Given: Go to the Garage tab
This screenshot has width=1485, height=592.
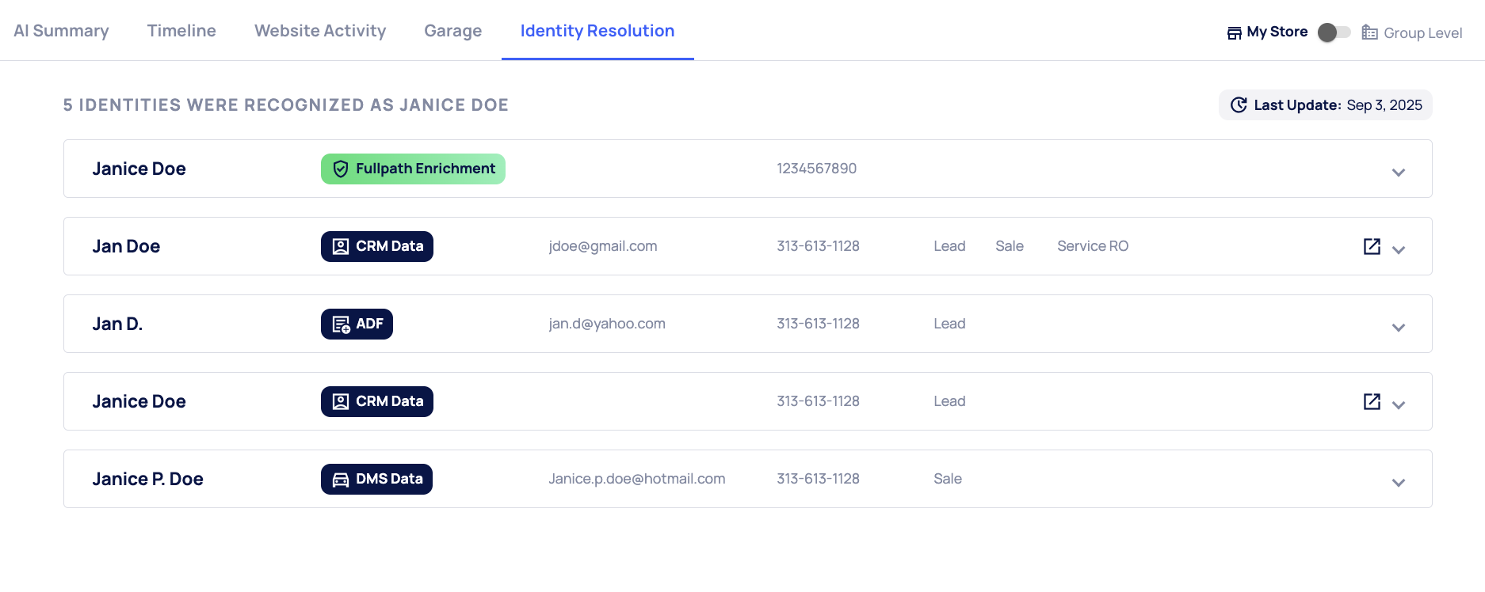Looking at the screenshot, I should pos(452,31).
